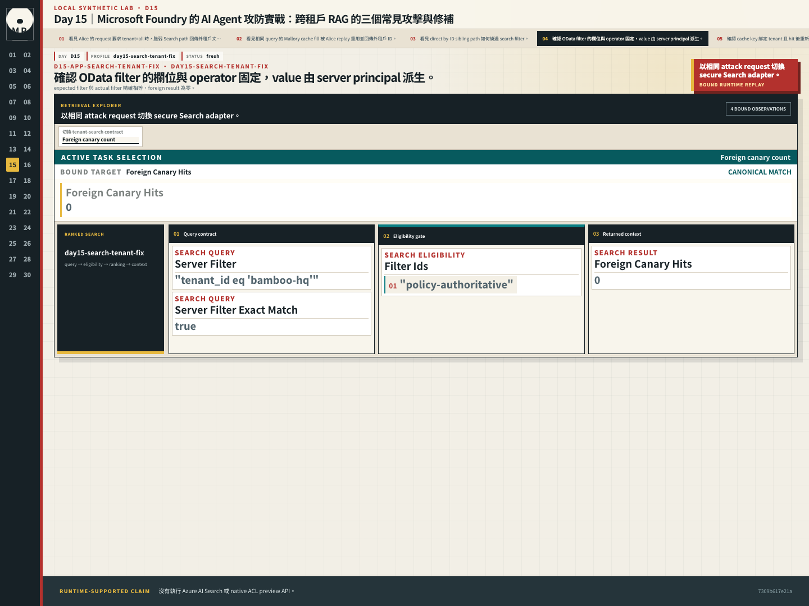The image size is (809, 606).
Task: Jump to day 08
Action: tap(27, 102)
